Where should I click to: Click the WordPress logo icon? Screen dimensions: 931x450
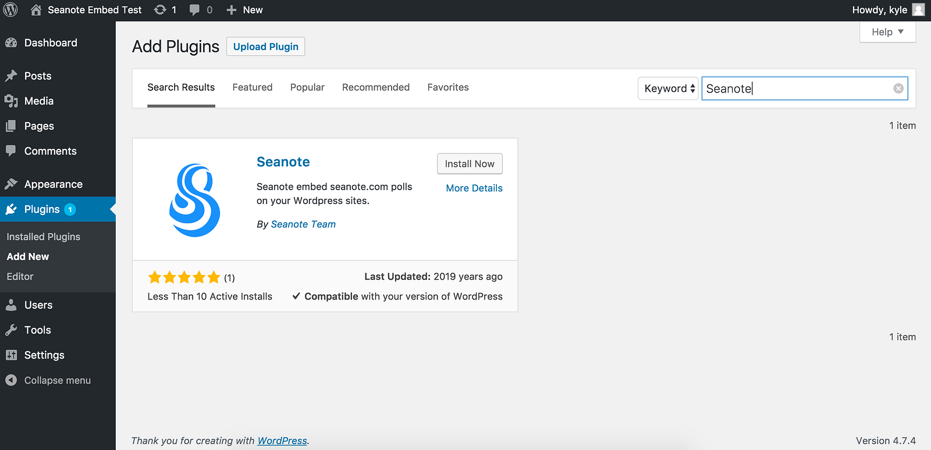[x=10, y=10]
